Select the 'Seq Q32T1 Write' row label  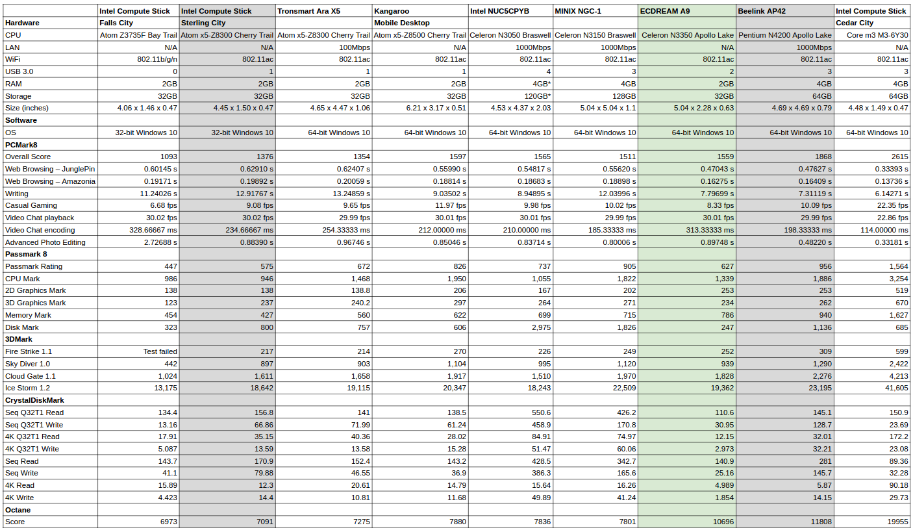(51, 425)
